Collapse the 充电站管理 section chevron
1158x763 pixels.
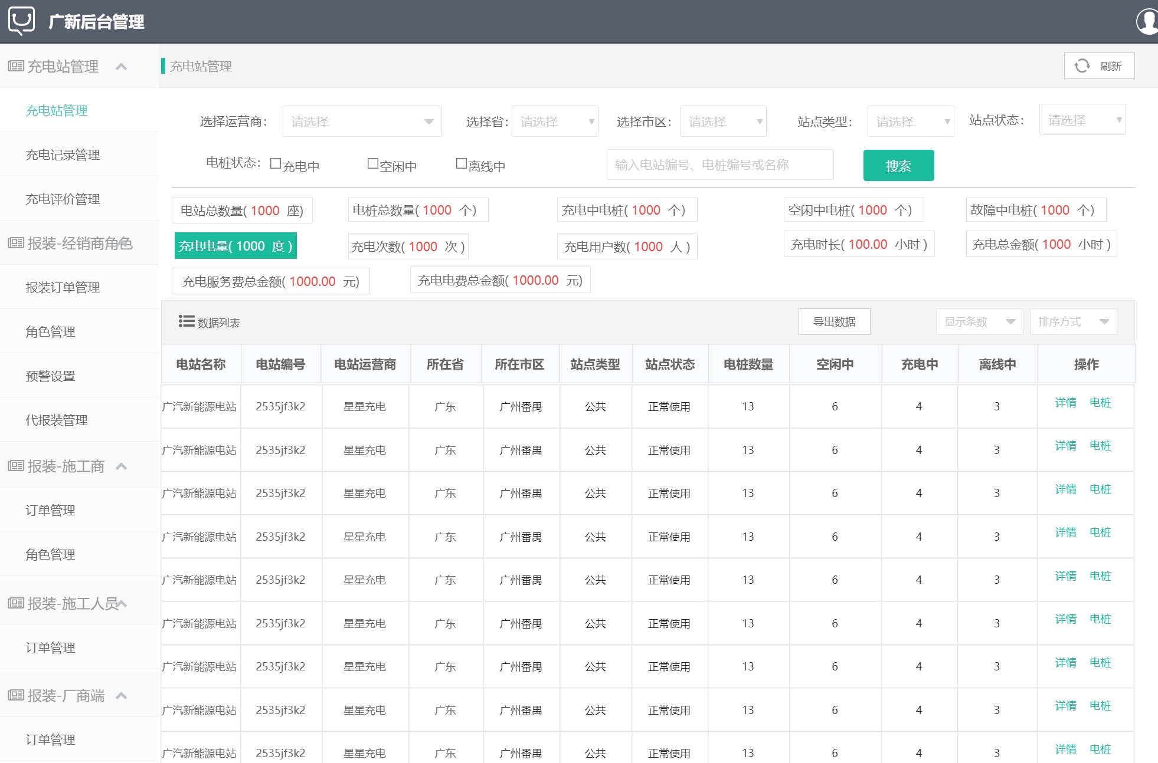tap(121, 66)
